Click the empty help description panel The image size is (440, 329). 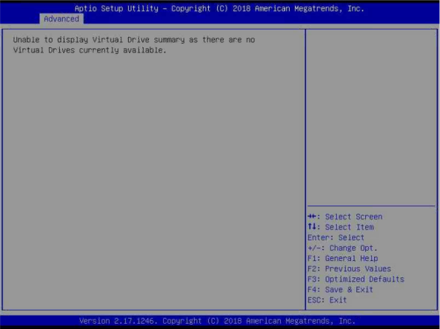tap(371, 117)
